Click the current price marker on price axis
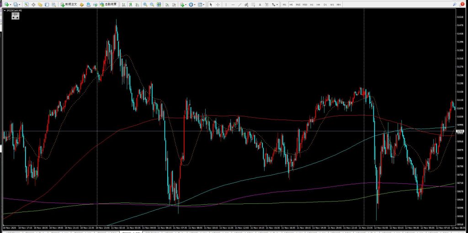The height and width of the screenshot is (233, 468). click(x=461, y=131)
